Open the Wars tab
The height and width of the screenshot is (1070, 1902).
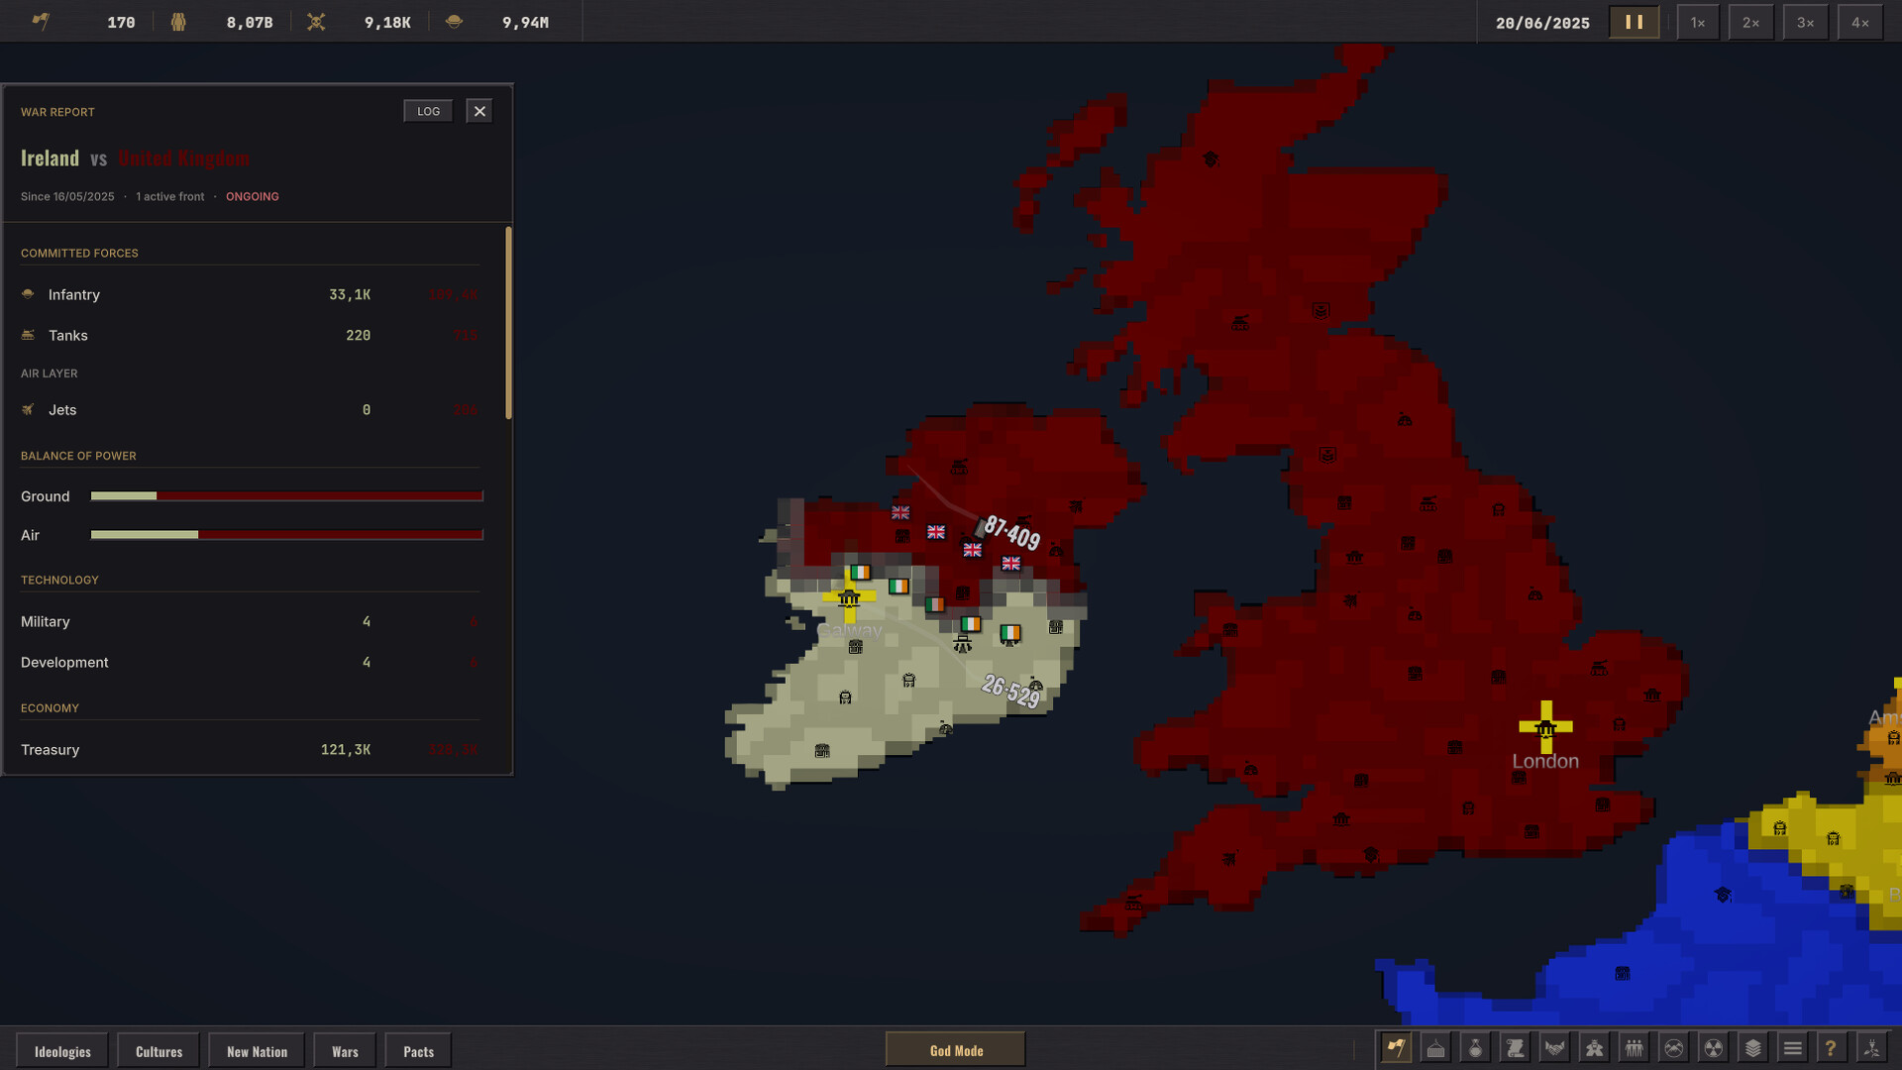pos(345,1051)
